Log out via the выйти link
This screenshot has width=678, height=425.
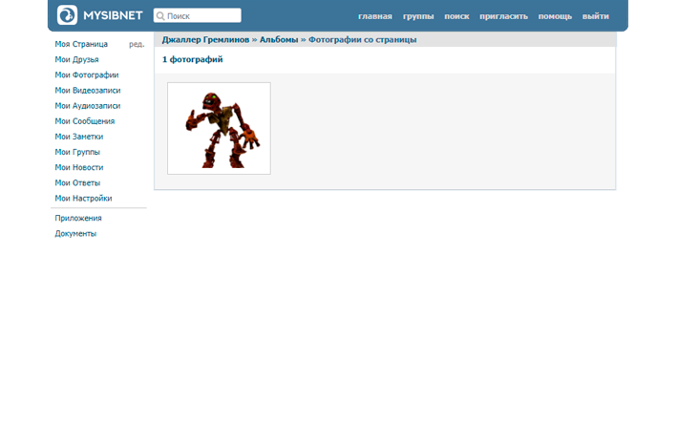[595, 16]
